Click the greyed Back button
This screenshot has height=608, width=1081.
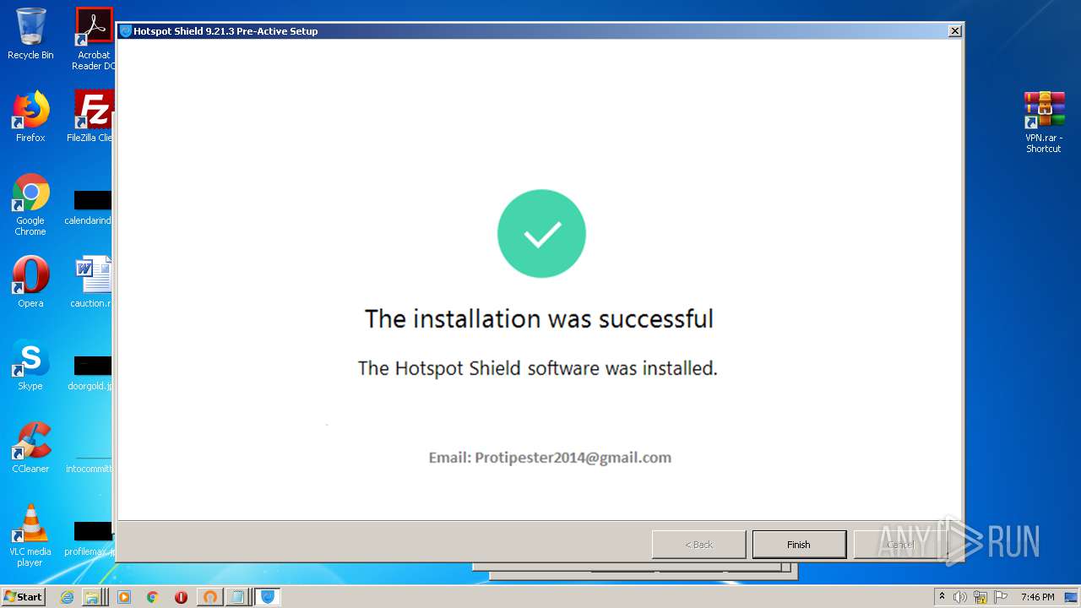[698, 545]
